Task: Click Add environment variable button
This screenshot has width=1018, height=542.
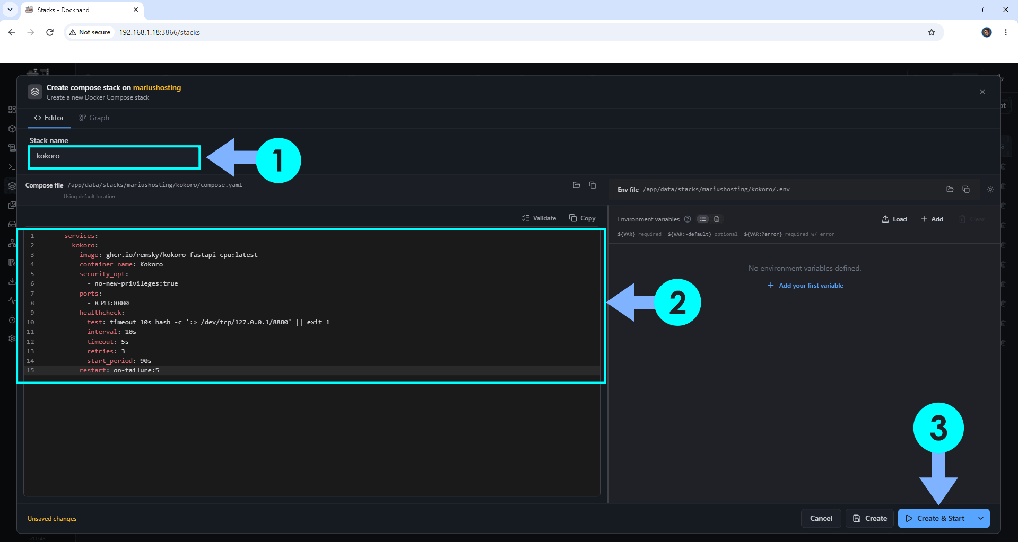Action: tap(932, 219)
